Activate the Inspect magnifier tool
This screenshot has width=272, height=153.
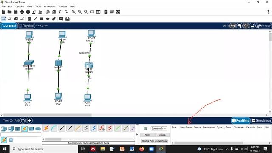pos(9,19)
